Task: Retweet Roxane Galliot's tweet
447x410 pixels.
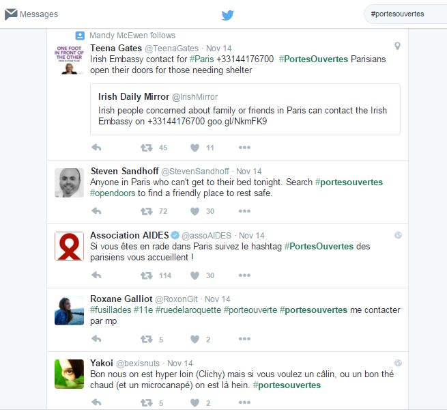Action: click(146, 339)
